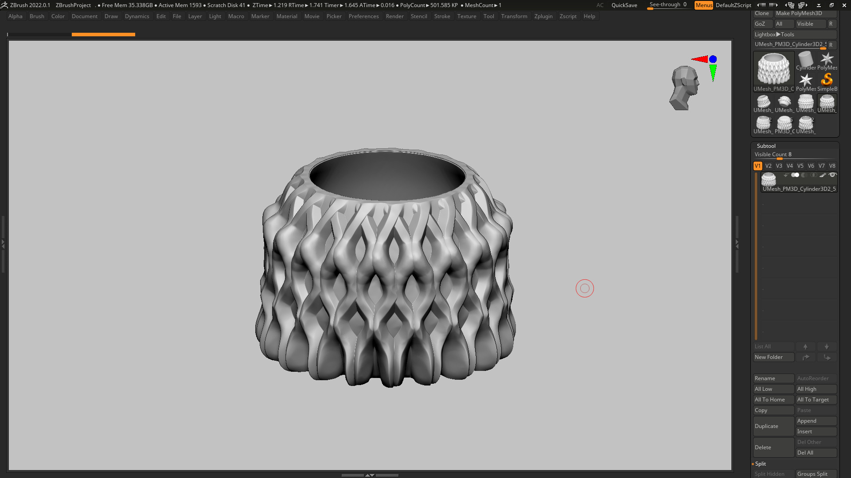This screenshot has height=478, width=851.
Task: Click the Del All button
Action: point(816,453)
